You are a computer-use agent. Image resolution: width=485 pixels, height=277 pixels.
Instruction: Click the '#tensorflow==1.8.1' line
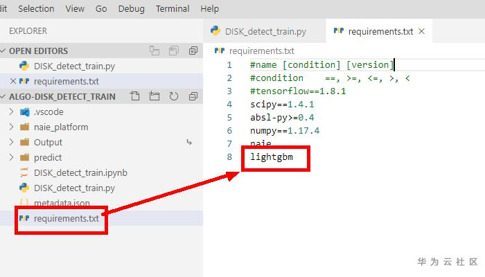[x=298, y=91]
